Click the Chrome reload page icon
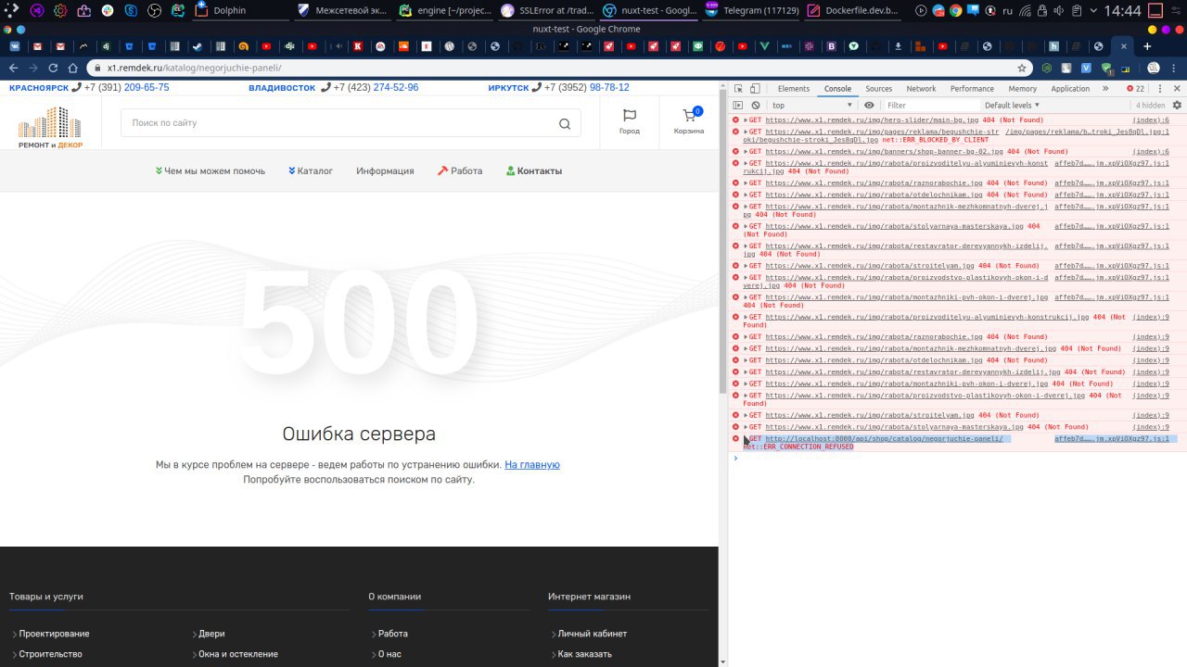The image size is (1187, 667). tap(53, 68)
